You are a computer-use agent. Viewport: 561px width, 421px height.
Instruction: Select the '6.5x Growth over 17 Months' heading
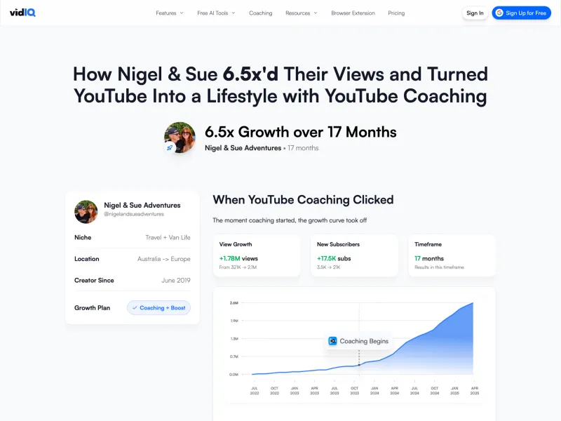tap(301, 132)
